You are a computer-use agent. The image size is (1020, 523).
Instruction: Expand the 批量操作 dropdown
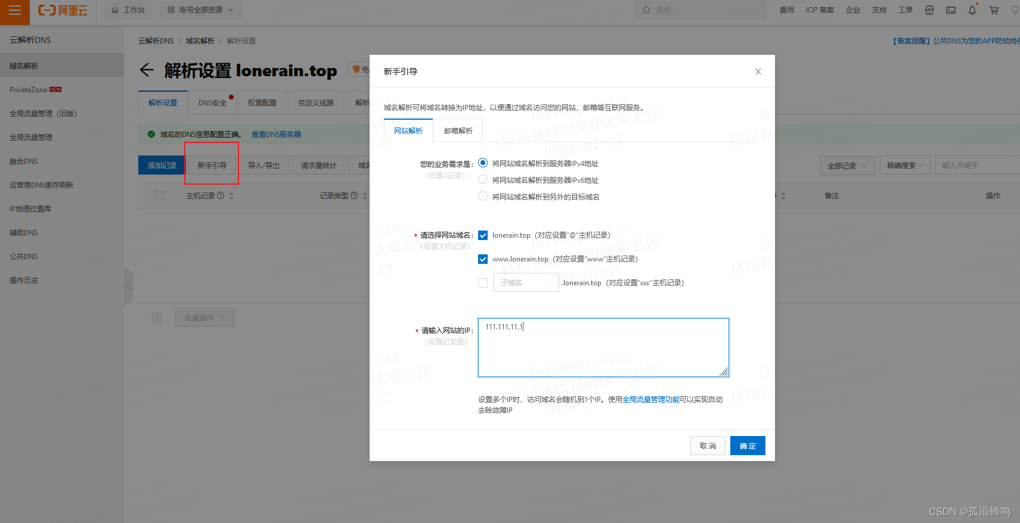pos(205,317)
